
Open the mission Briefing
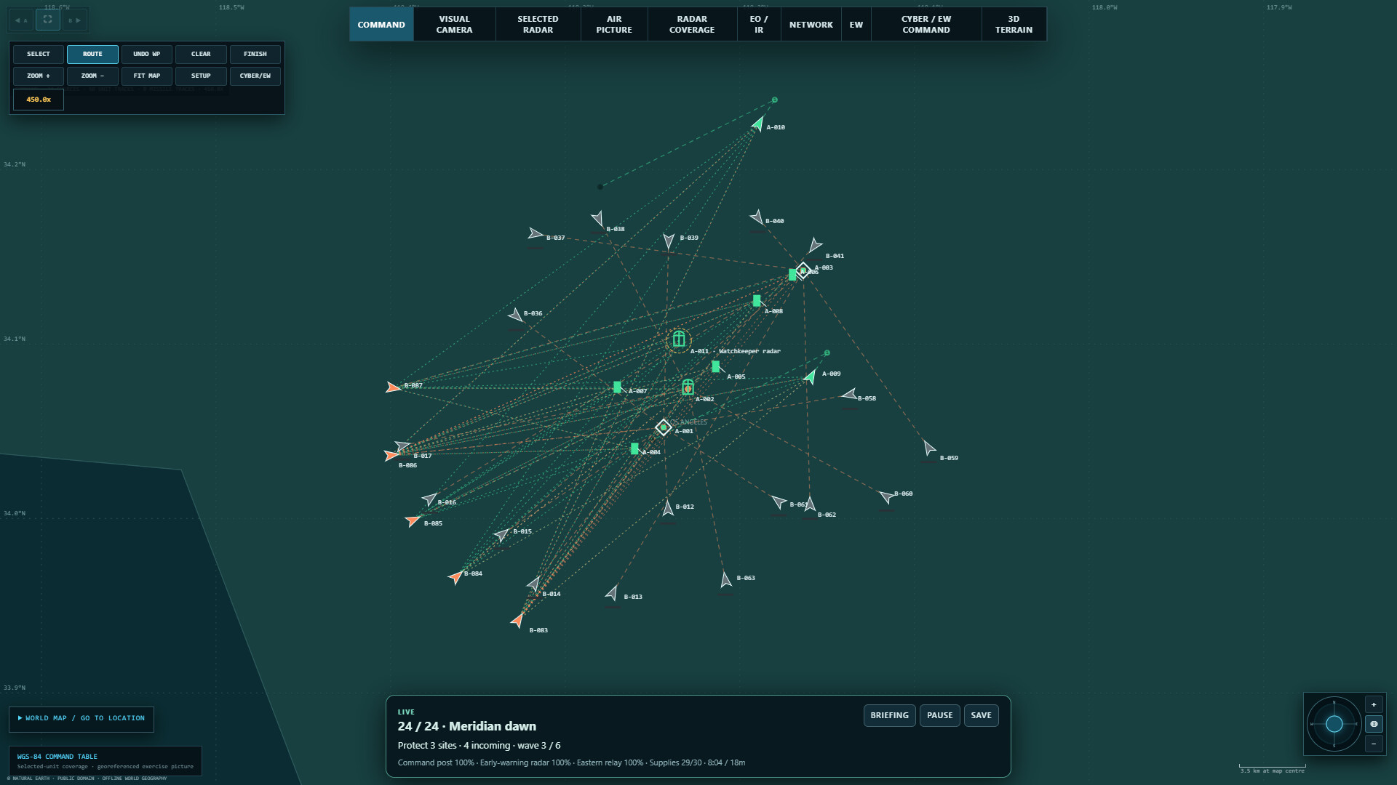click(x=889, y=716)
